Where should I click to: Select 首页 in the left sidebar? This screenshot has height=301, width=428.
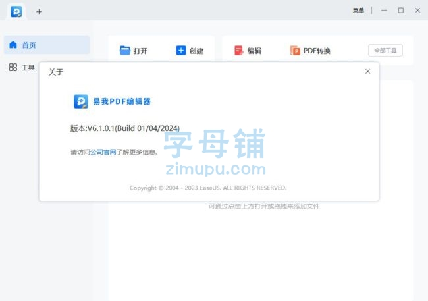click(47, 45)
